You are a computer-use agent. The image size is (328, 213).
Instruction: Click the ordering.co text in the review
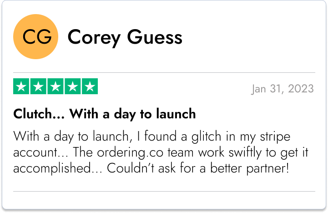[130, 153]
